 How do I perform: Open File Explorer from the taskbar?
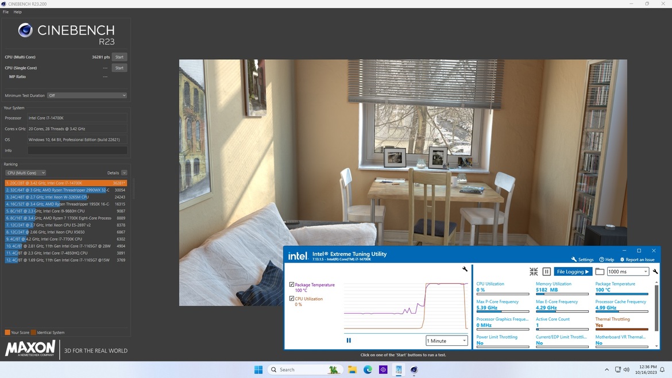pos(352,369)
